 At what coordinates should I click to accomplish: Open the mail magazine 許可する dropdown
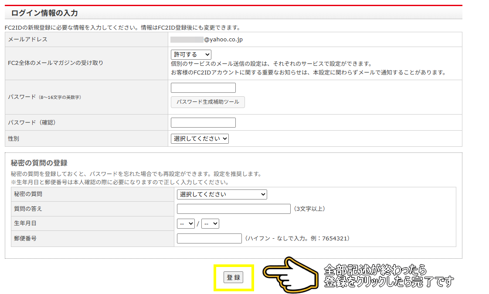pos(191,54)
